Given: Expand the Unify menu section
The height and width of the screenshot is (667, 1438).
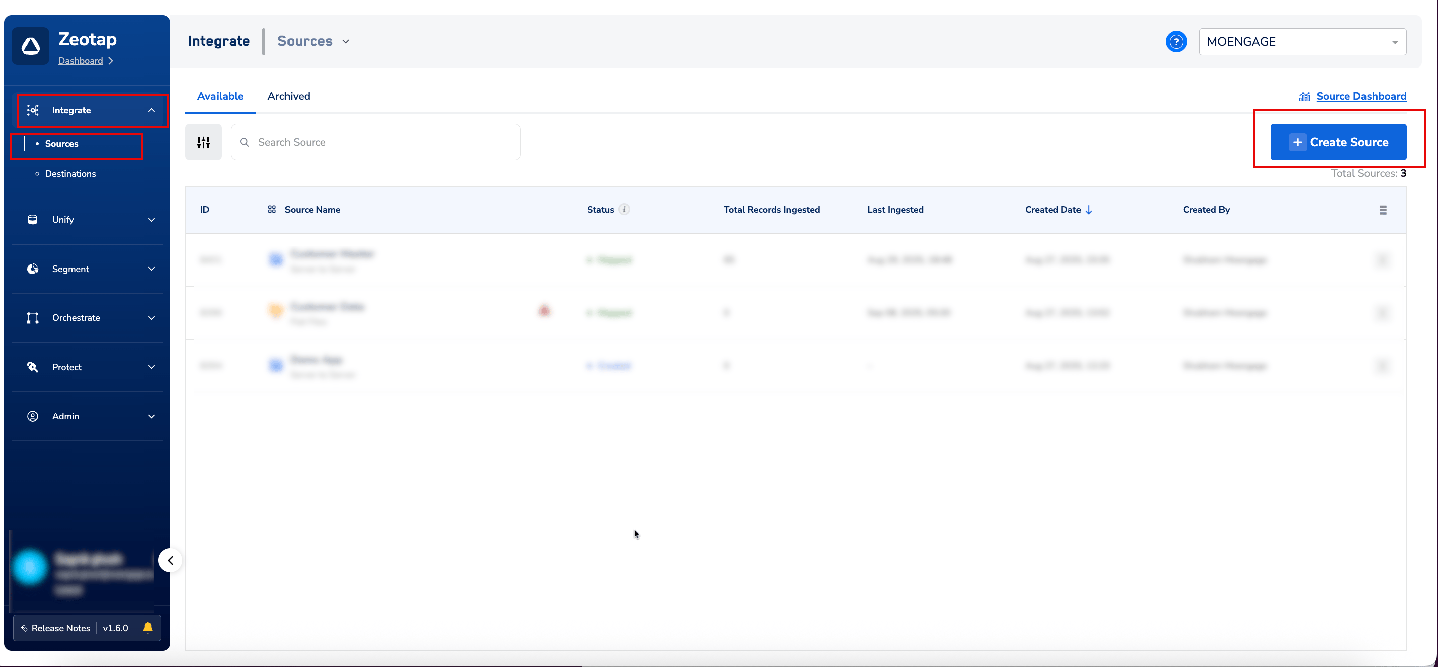Looking at the screenshot, I should pos(151,220).
